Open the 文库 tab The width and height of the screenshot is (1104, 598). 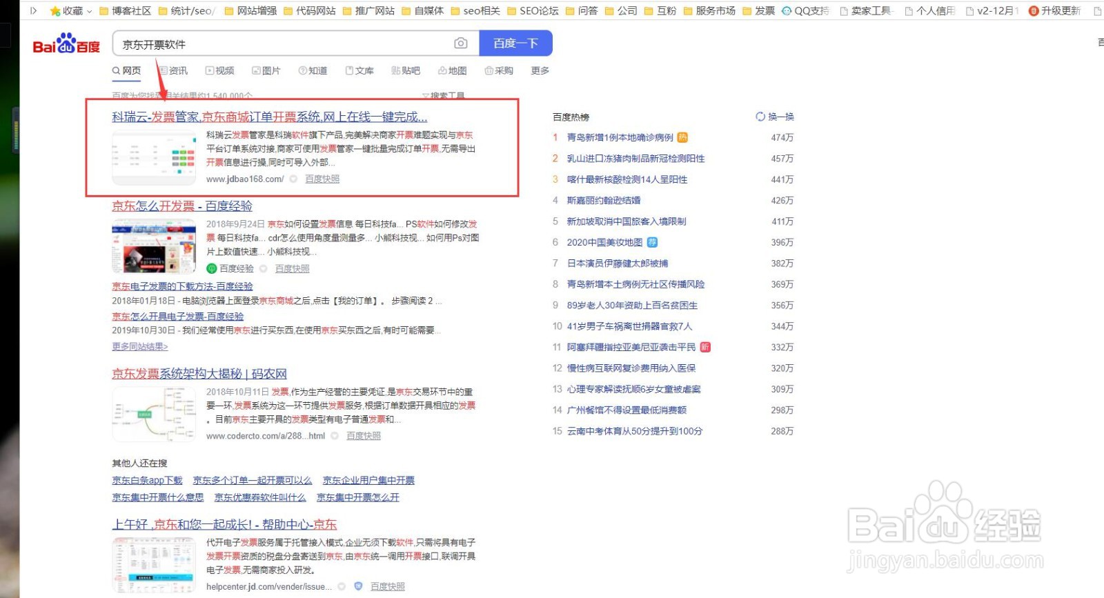pos(359,70)
